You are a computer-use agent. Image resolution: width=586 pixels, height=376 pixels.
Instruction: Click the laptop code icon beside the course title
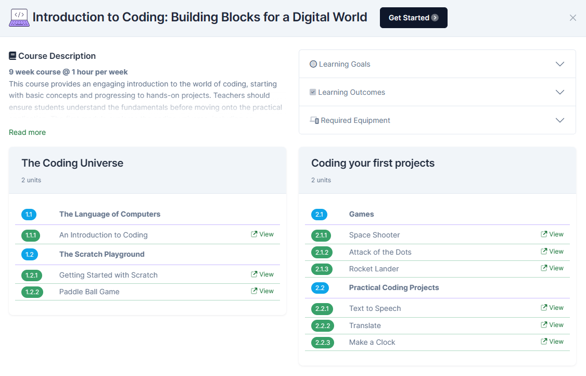[19, 17]
